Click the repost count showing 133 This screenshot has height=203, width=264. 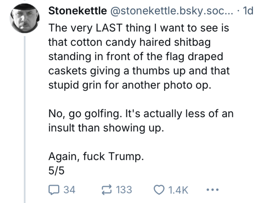pos(124,190)
